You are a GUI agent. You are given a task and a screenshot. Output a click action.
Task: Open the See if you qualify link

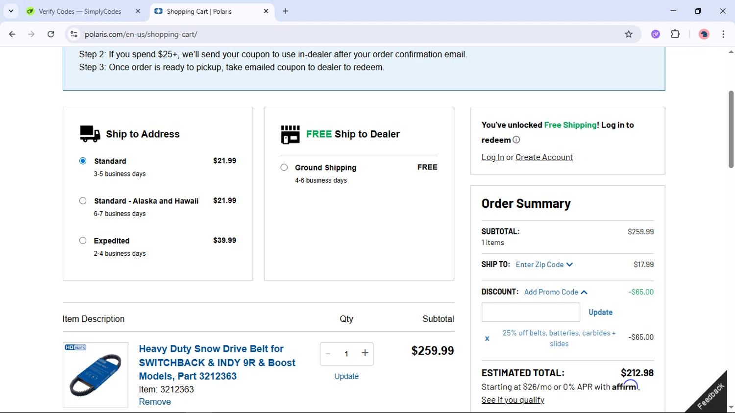[513, 400]
